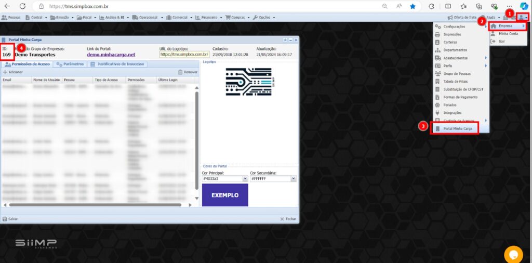This screenshot has width=532, height=263.
Task: Sort by the Email column header
Action: pos(16,80)
